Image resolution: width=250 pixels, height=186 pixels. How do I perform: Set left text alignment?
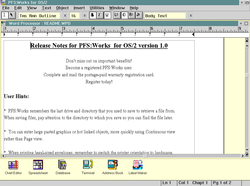pyautogui.click(x=117, y=15)
